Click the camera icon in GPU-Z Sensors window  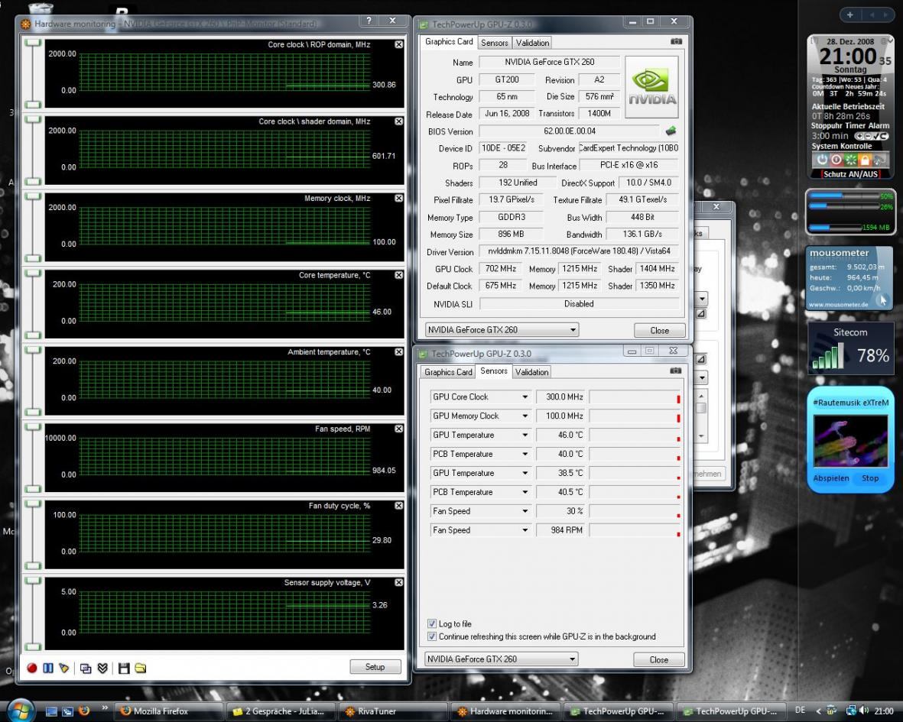pyautogui.click(x=675, y=371)
